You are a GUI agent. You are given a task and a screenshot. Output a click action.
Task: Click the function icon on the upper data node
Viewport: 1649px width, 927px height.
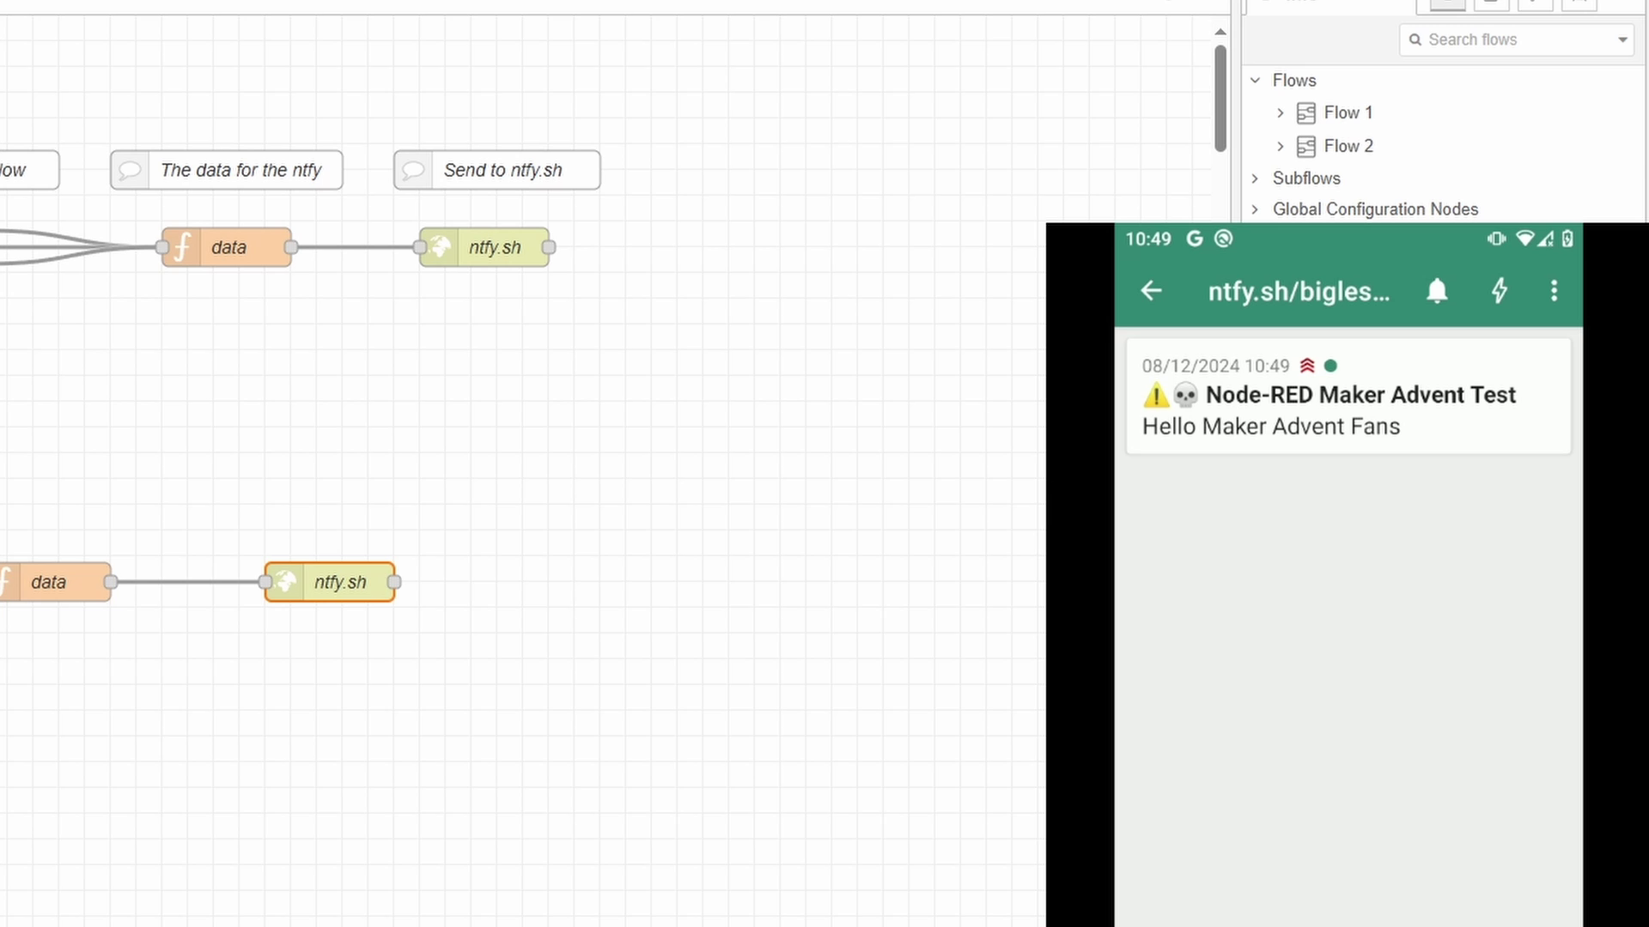[x=182, y=247]
